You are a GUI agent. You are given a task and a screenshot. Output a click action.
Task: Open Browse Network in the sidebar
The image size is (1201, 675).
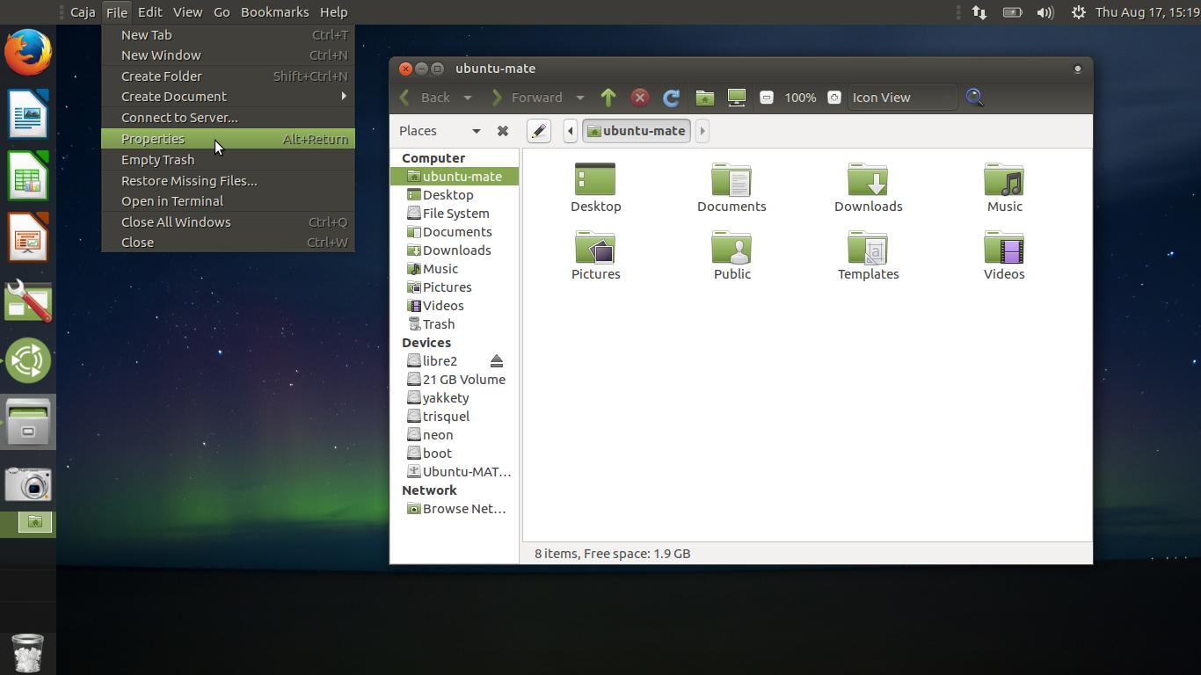(454, 509)
